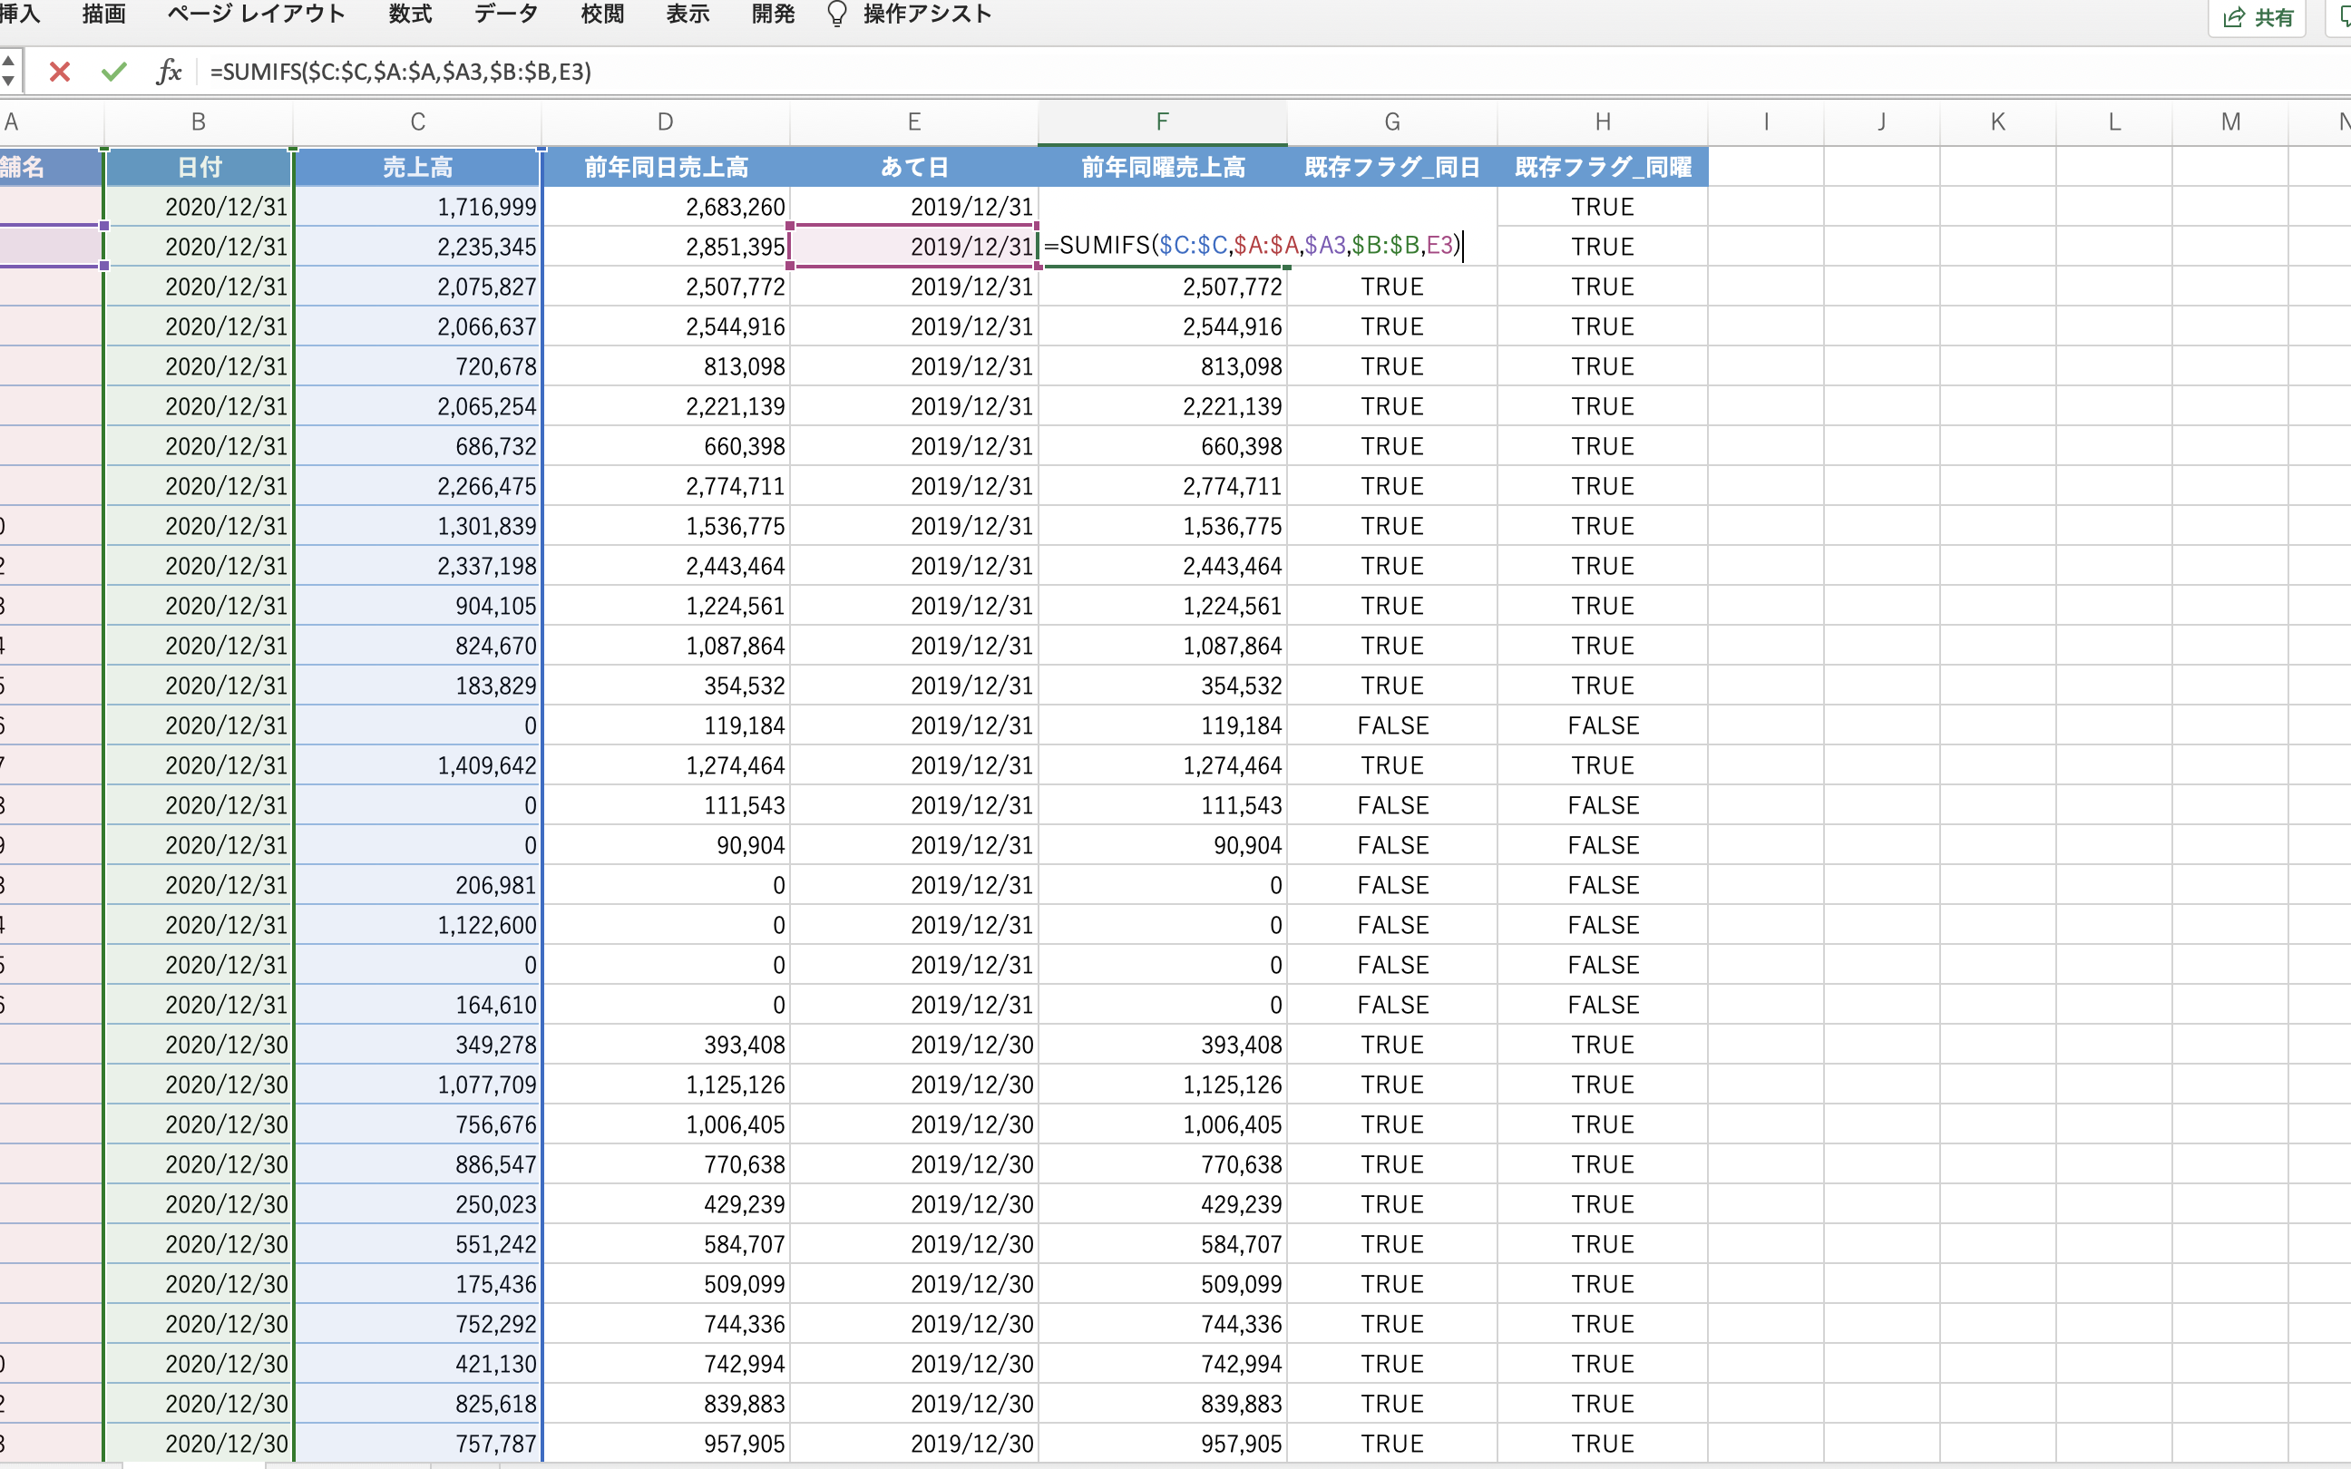Select column F by its header

pos(1162,122)
